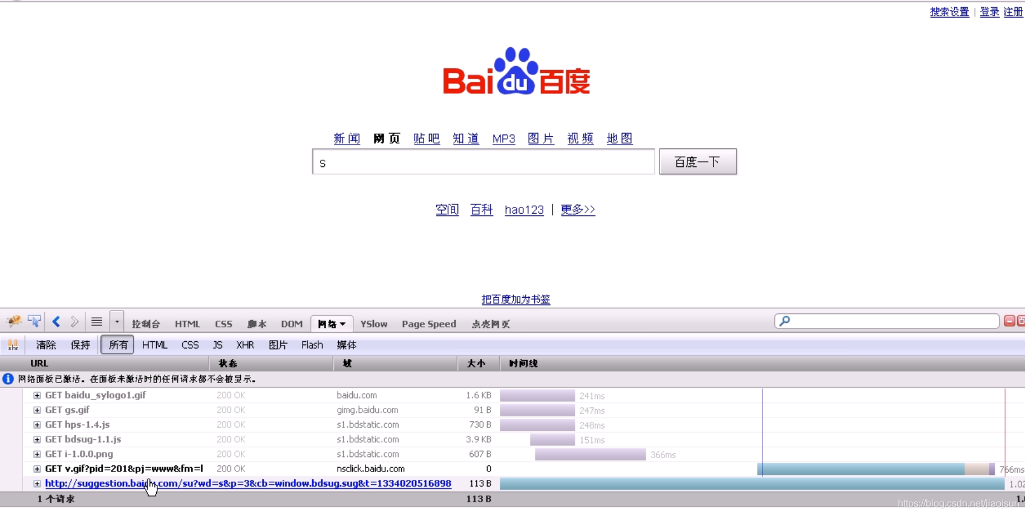Go back with Firebug's left arrow
This screenshot has height=515, width=1025.
(56, 321)
